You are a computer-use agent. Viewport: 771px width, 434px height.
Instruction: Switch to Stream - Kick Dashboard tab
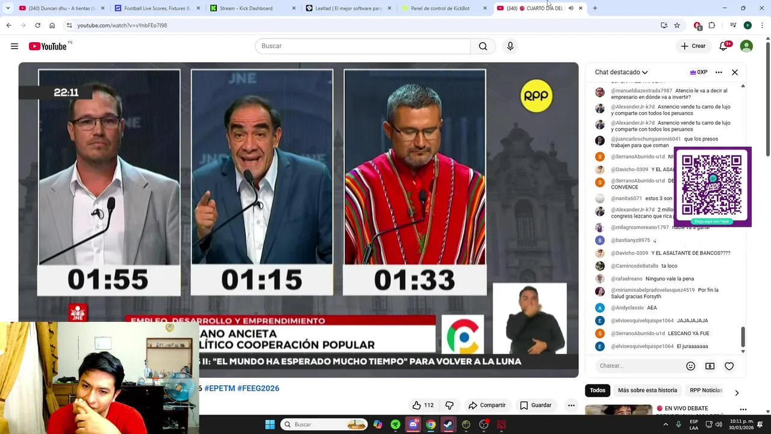pyautogui.click(x=252, y=8)
